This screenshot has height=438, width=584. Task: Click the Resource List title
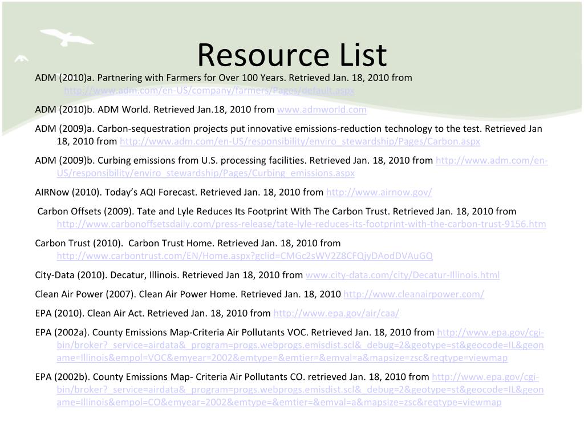click(292, 55)
